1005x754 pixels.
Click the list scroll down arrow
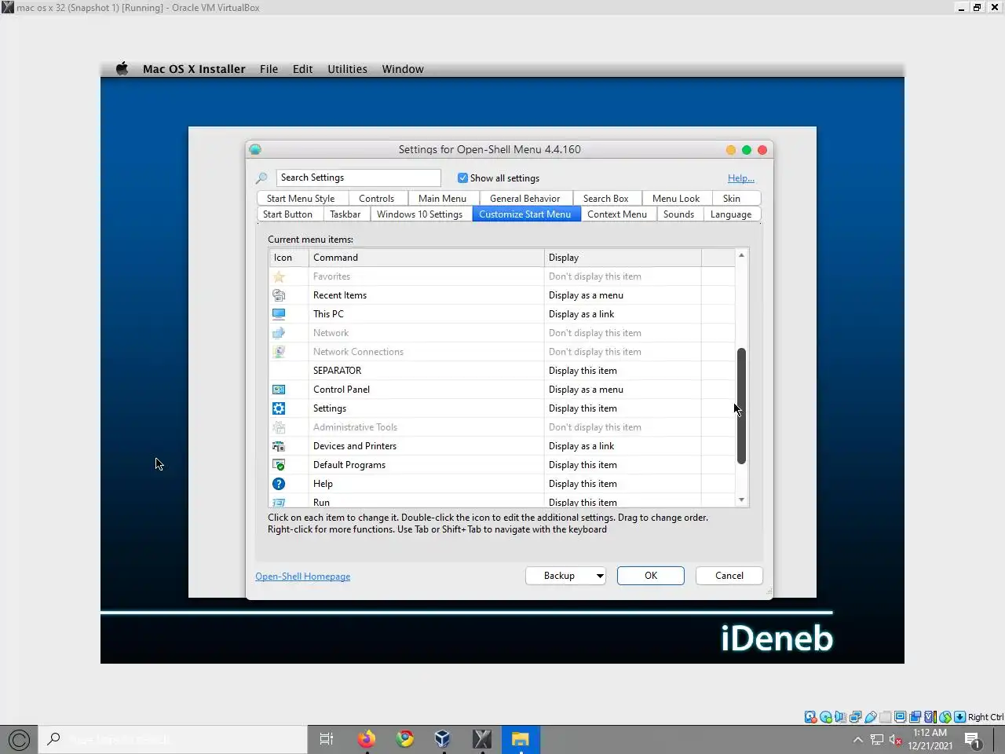742,500
